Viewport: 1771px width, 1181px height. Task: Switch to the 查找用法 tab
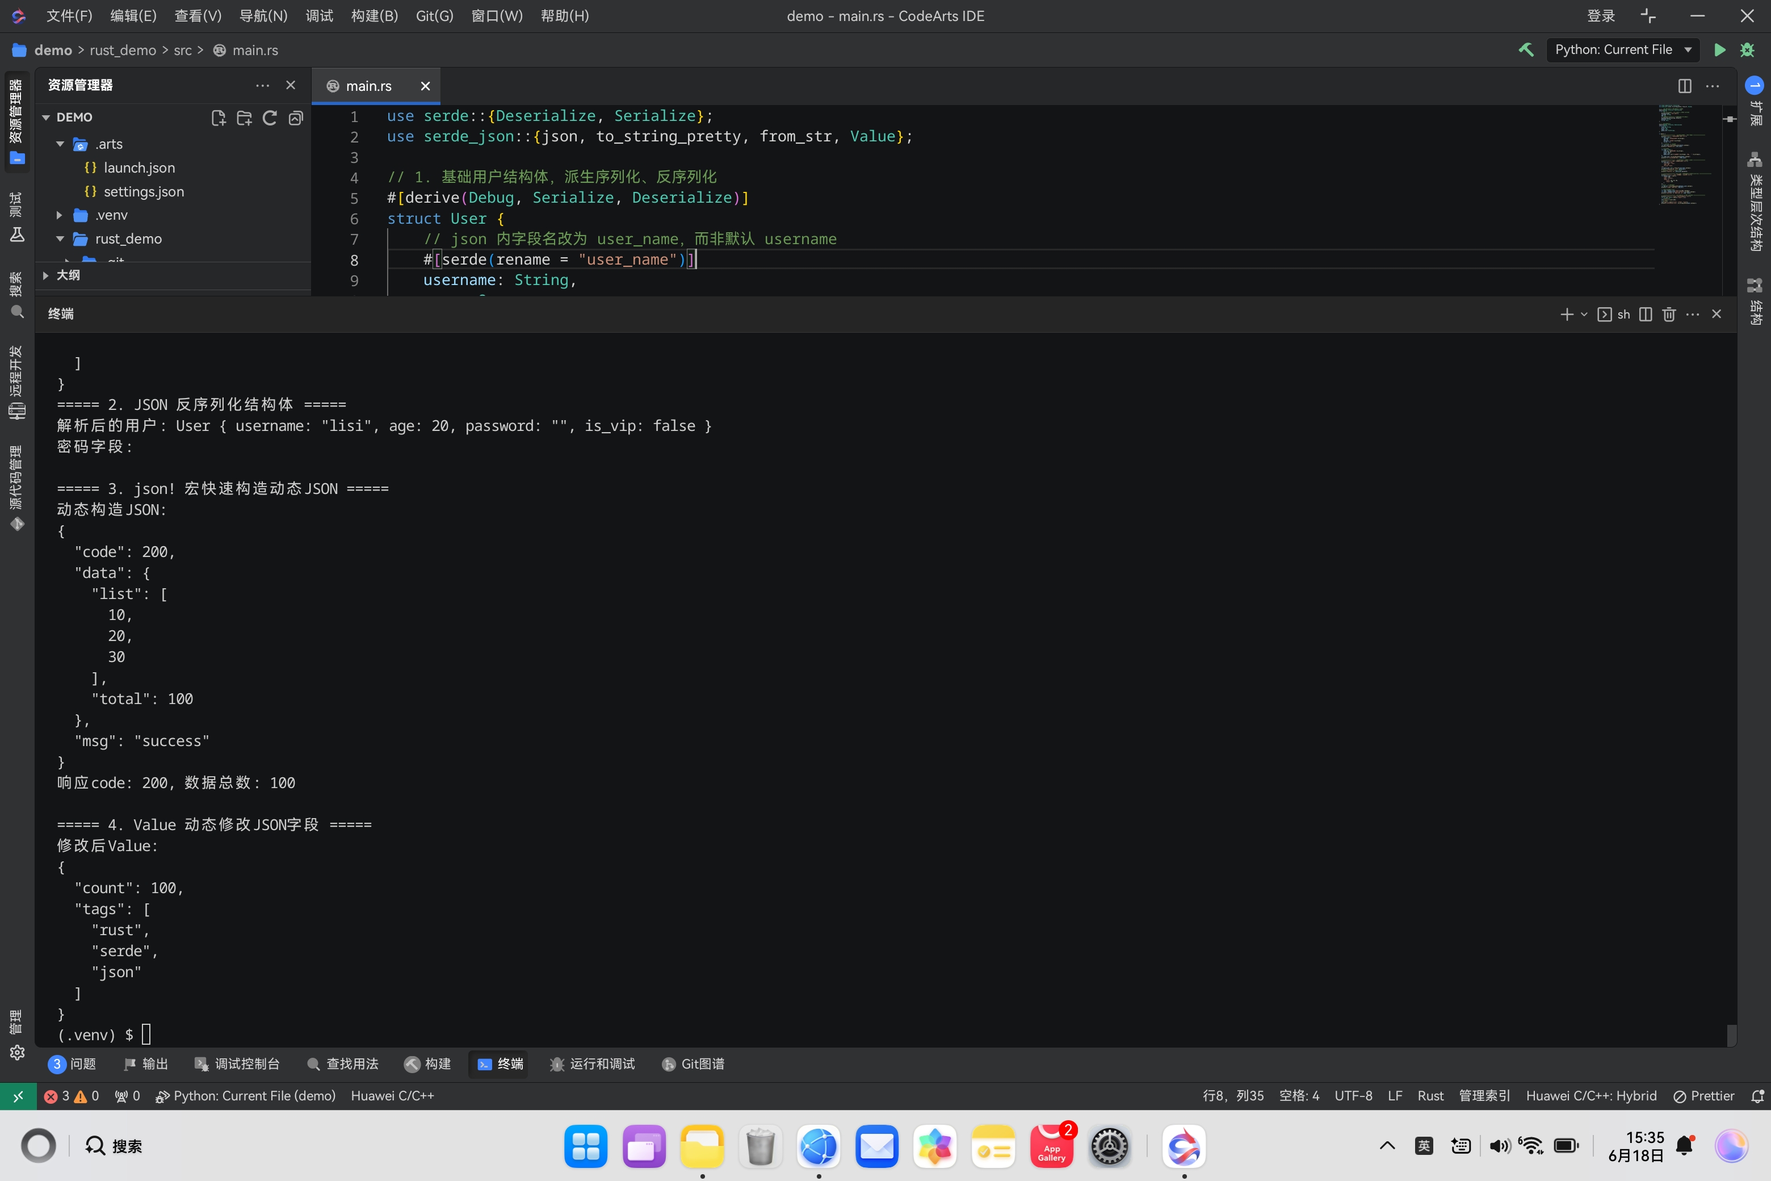coord(343,1063)
